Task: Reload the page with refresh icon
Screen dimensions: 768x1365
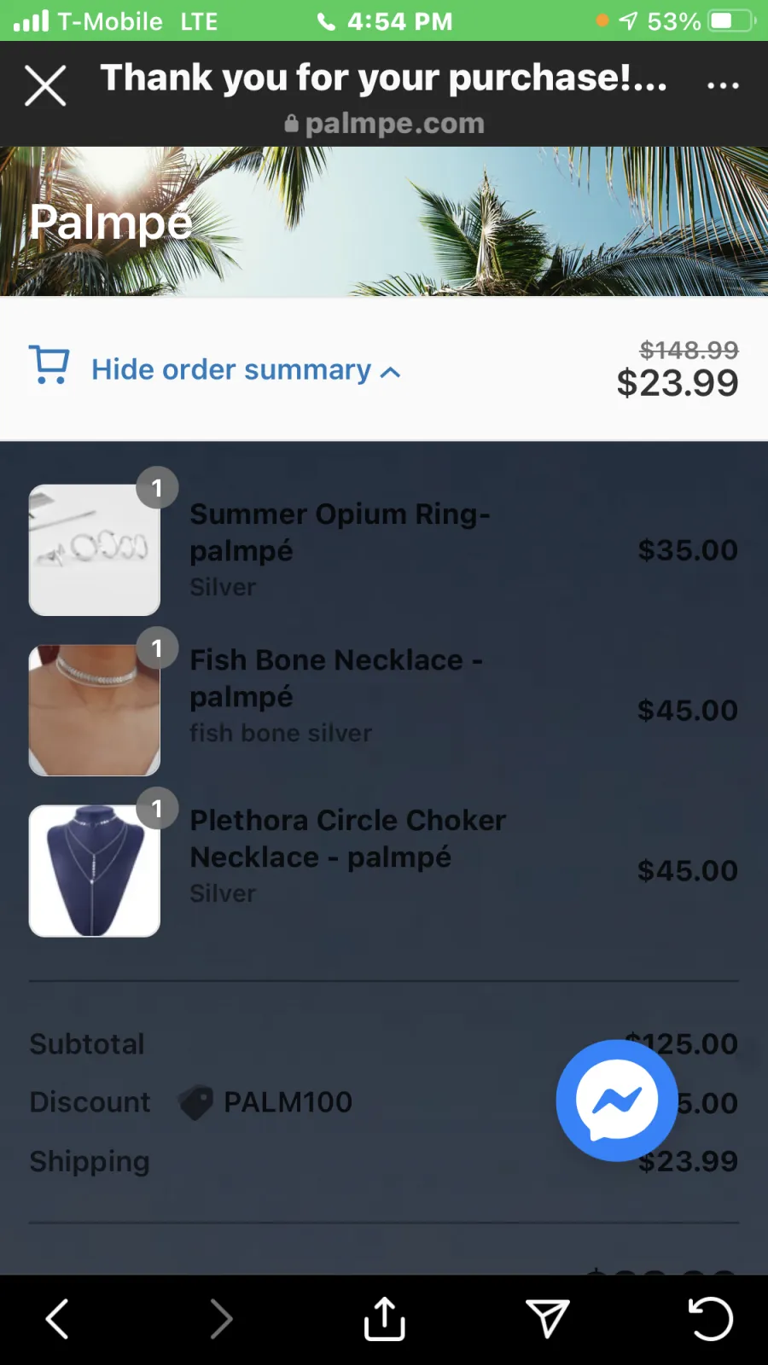Action: click(x=711, y=1319)
